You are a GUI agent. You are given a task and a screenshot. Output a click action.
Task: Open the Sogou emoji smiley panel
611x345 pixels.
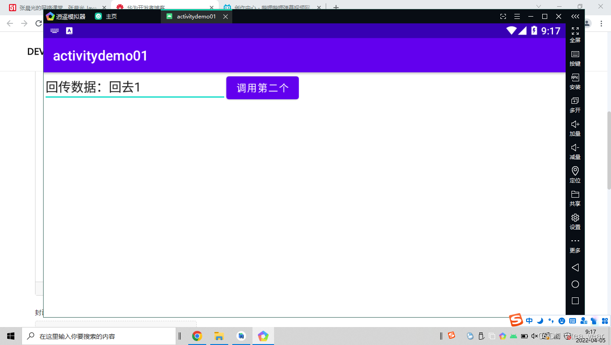tap(562, 321)
